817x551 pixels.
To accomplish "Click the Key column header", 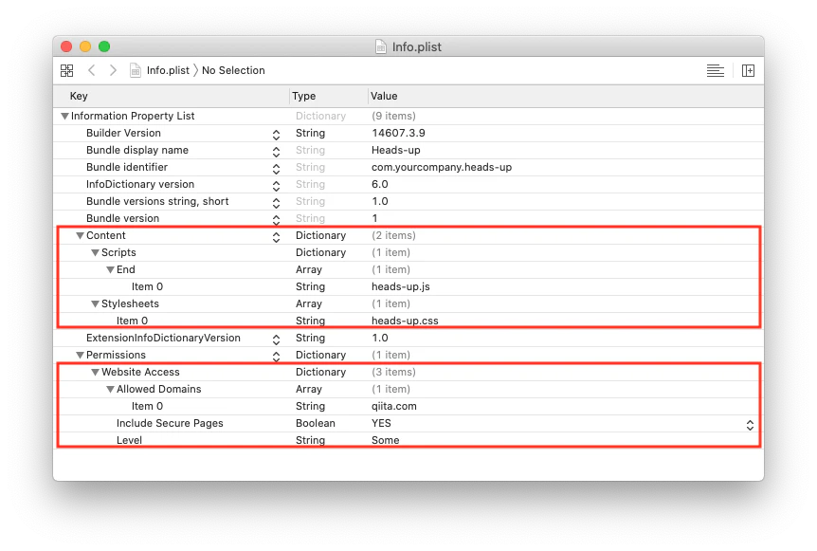I will point(79,96).
